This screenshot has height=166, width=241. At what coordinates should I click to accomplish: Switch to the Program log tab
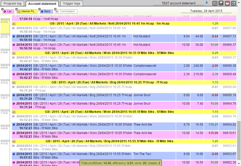[12, 3]
